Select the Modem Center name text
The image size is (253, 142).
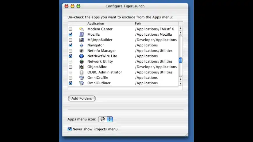click(x=100, y=29)
